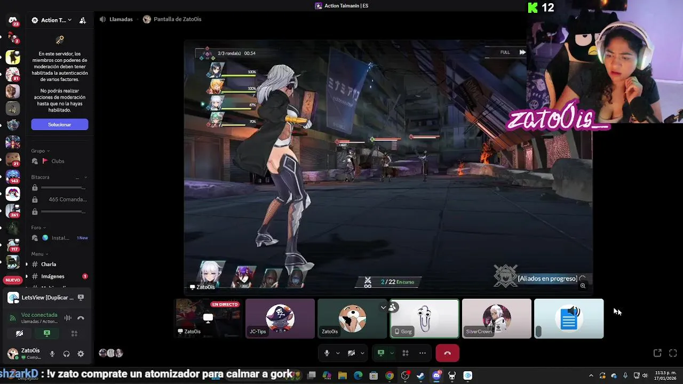Collapse the Grupo category
Viewport: 683px width, 384px height.
[40, 151]
